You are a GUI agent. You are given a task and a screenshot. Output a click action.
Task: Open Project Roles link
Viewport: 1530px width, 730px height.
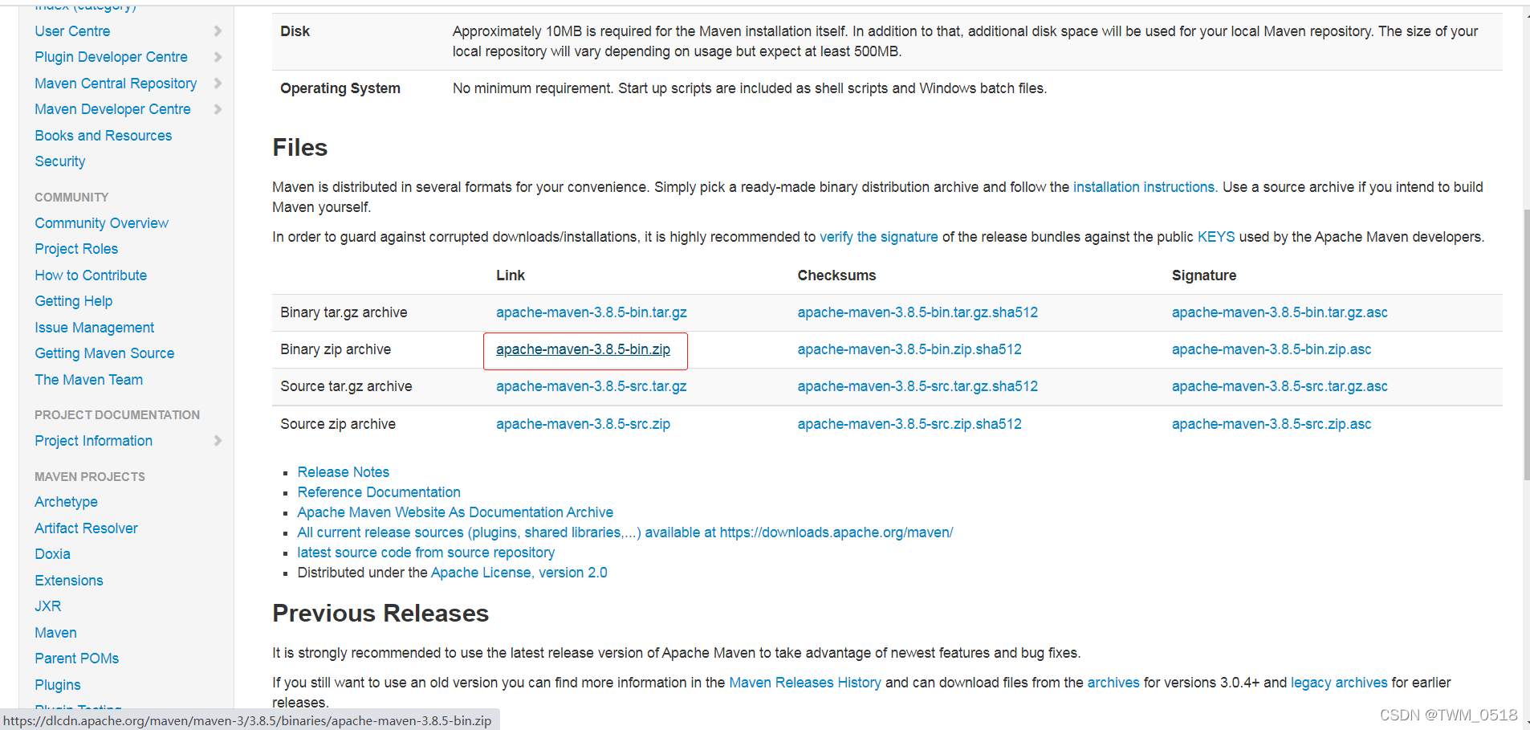click(76, 249)
